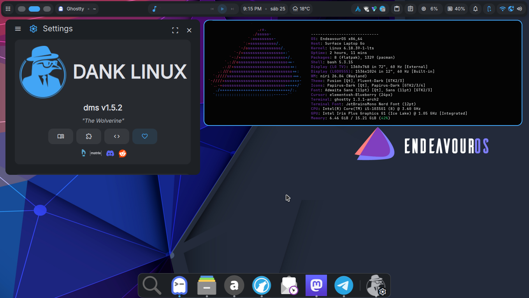The height and width of the screenshot is (298, 529).
Task: Focus the Ghostty terminal window with system info
Action: [363, 73]
